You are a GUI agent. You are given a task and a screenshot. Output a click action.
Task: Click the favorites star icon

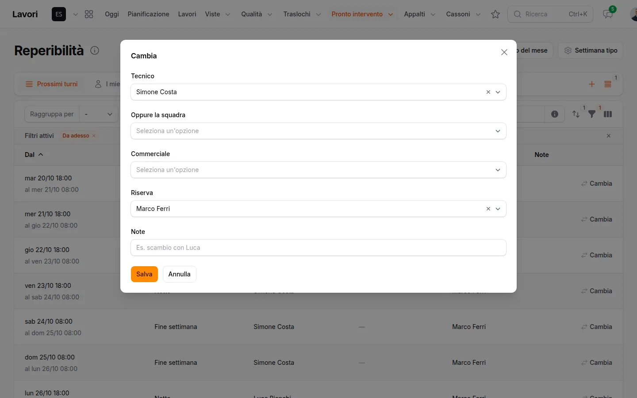(495, 14)
